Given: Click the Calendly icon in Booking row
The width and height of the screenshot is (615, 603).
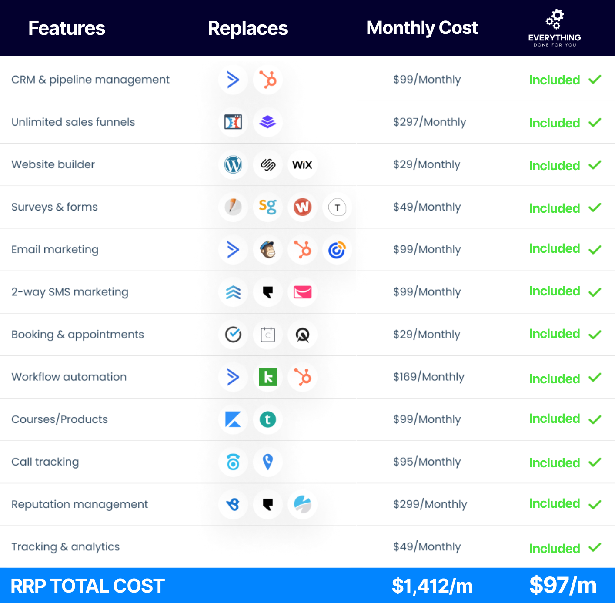Looking at the screenshot, I should click(x=233, y=335).
